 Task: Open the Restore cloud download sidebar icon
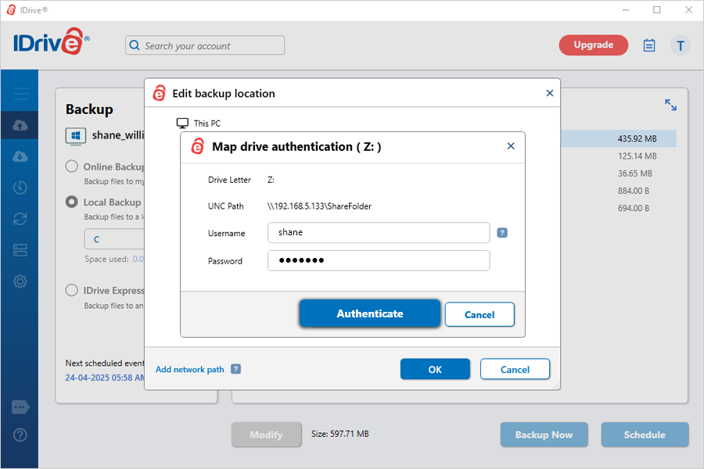tap(21, 156)
